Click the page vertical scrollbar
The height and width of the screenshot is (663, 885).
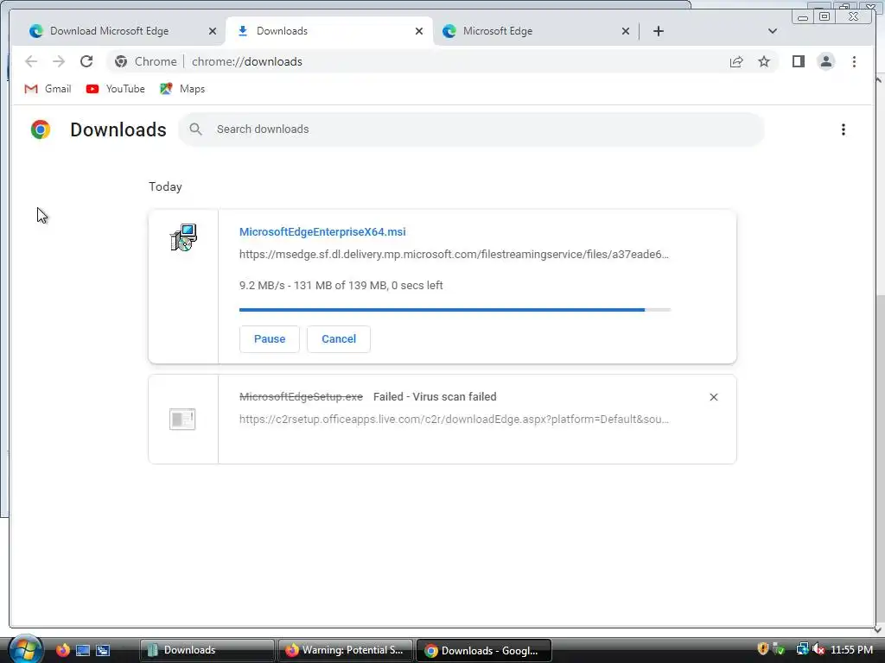pyautogui.click(x=879, y=353)
